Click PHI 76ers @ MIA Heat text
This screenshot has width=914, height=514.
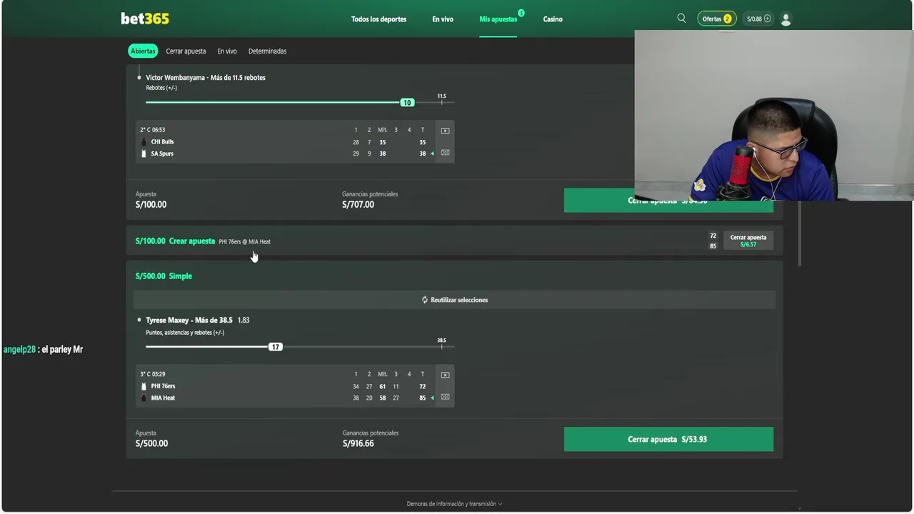click(244, 242)
